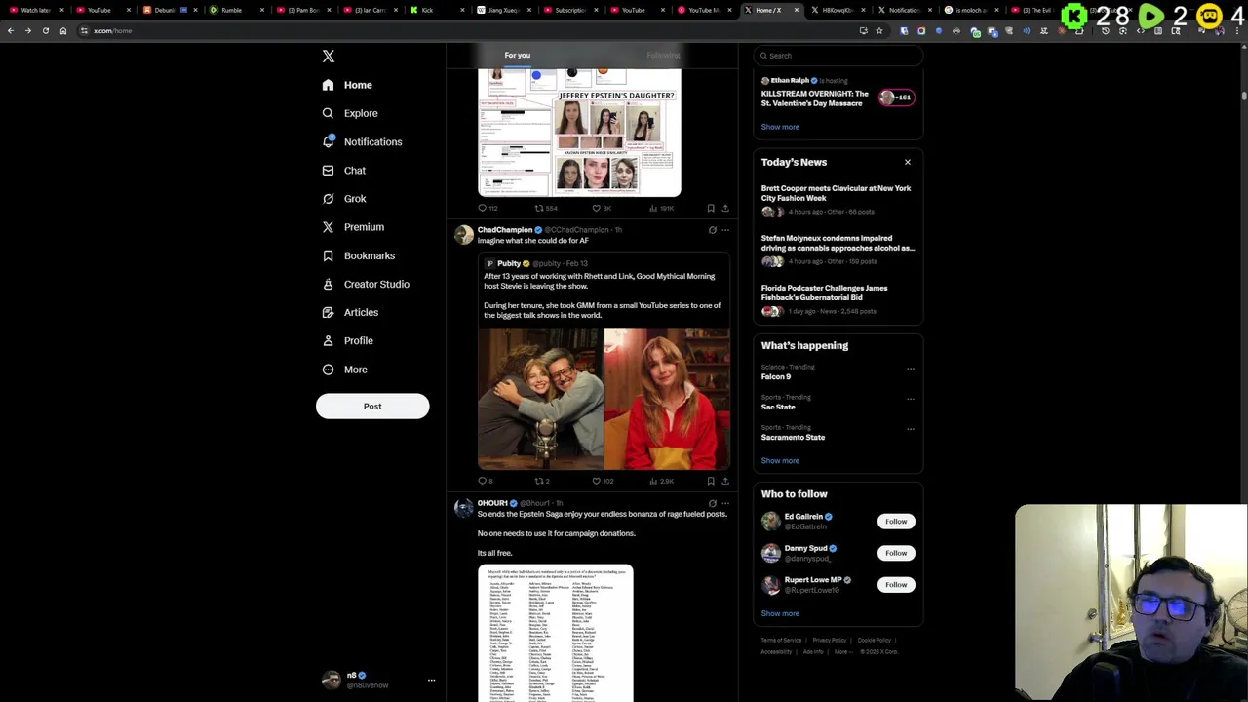The height and width of the screenshot is (702, 1248).
Task: Open Bookmarks from the sidebar
Action: coord(358,255)
